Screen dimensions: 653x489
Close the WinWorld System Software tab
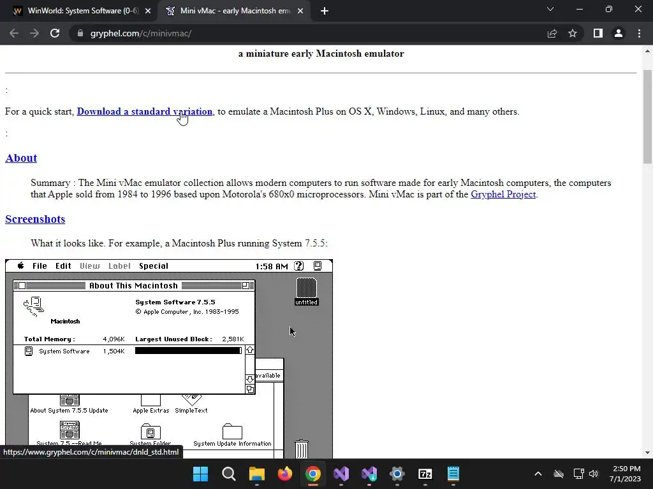coord(148,11)
